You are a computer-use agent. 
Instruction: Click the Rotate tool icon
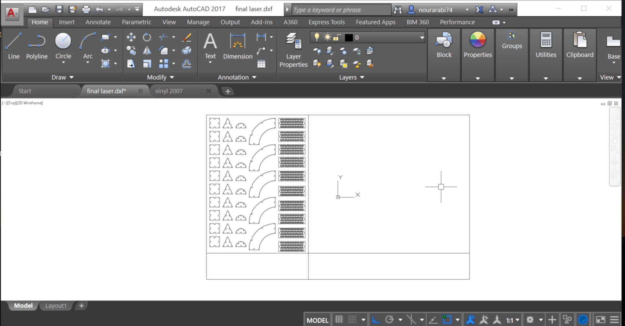click(x=147, y=37)
